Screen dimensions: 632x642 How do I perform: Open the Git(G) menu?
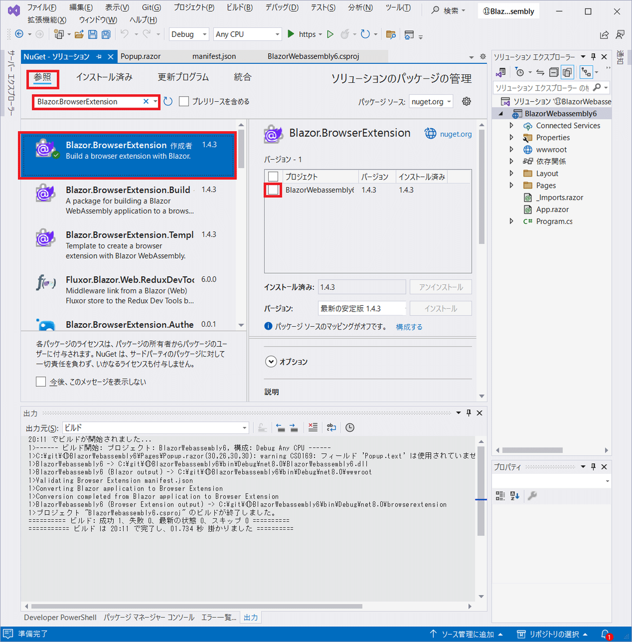click(x=151, y=7)
